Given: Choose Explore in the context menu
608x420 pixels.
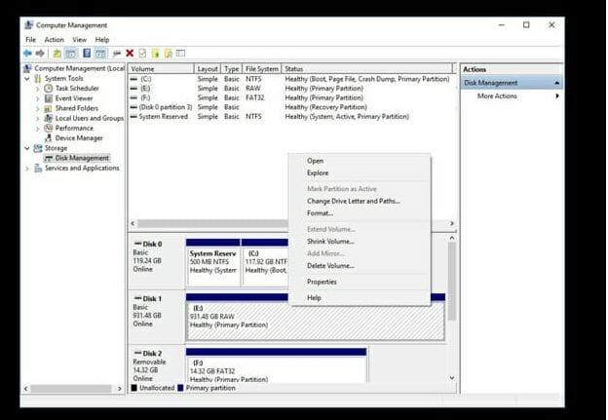Looking at the screenshot, I should [360, 172].
